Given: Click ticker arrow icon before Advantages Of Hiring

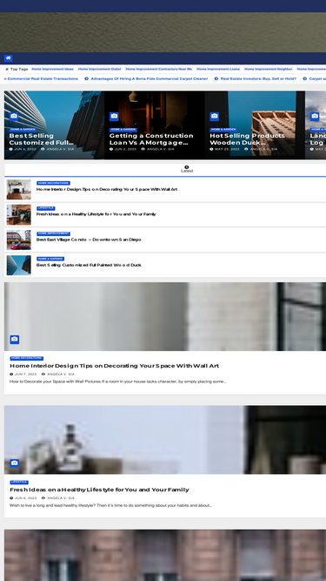Looking at the screenshot, I should 86,78.
